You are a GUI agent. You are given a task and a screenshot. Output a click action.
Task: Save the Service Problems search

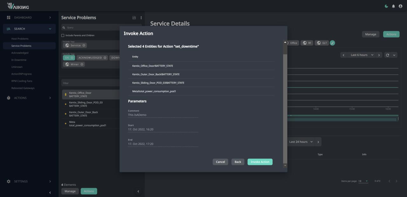134,18
